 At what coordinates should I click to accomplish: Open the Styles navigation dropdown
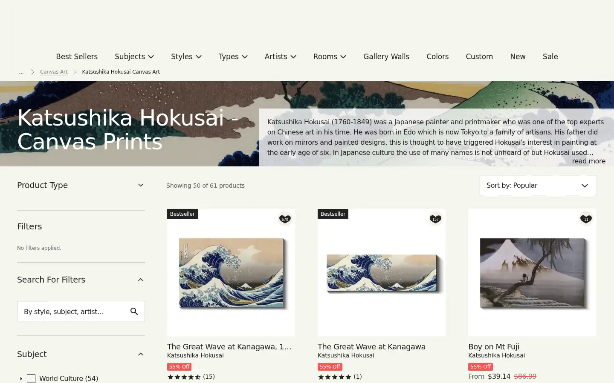186,57
